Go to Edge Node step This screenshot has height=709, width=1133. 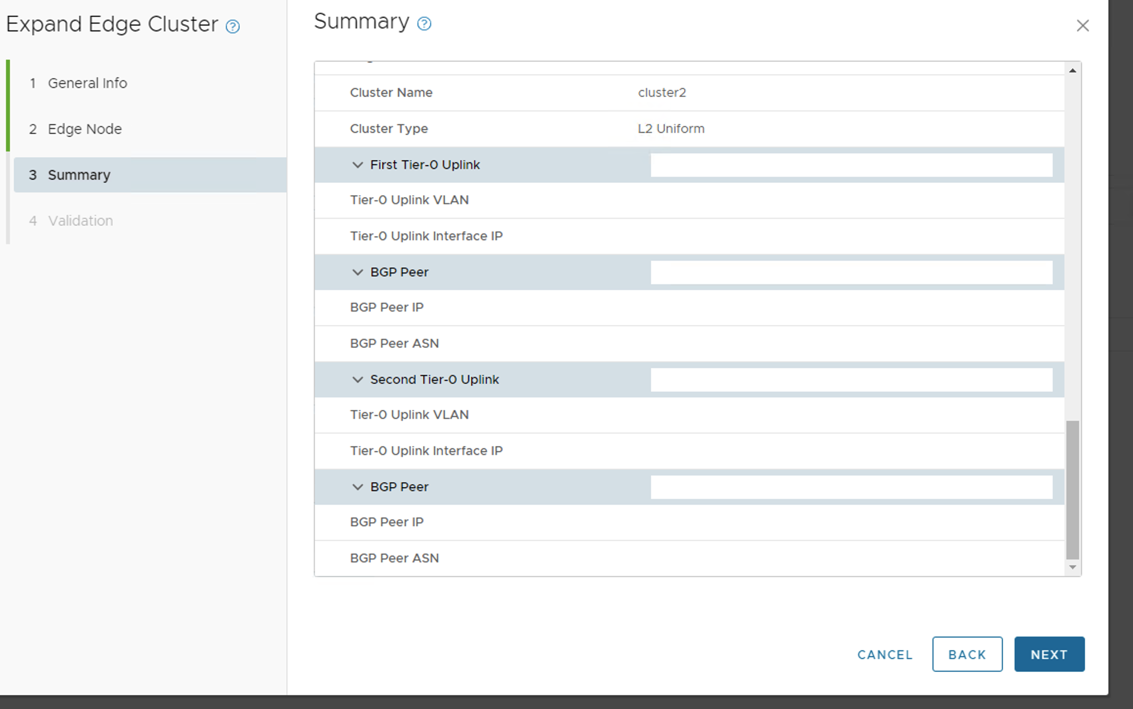point(85,129)
